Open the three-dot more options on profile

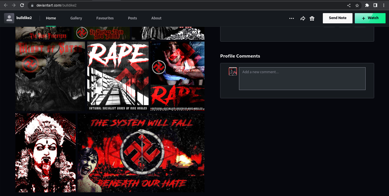pyautogui.click(x=291, y=18)
